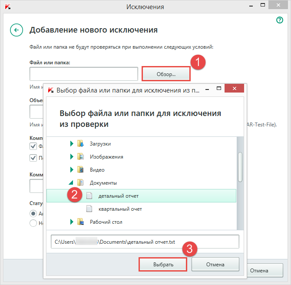Click the Изображения folder icon

click(x=80, y=156)
